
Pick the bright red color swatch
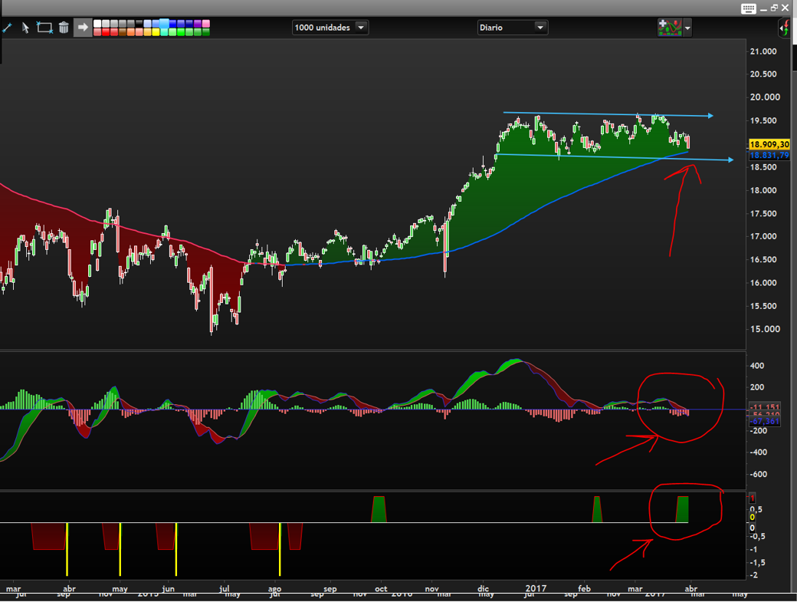click(x=106, y=32)
